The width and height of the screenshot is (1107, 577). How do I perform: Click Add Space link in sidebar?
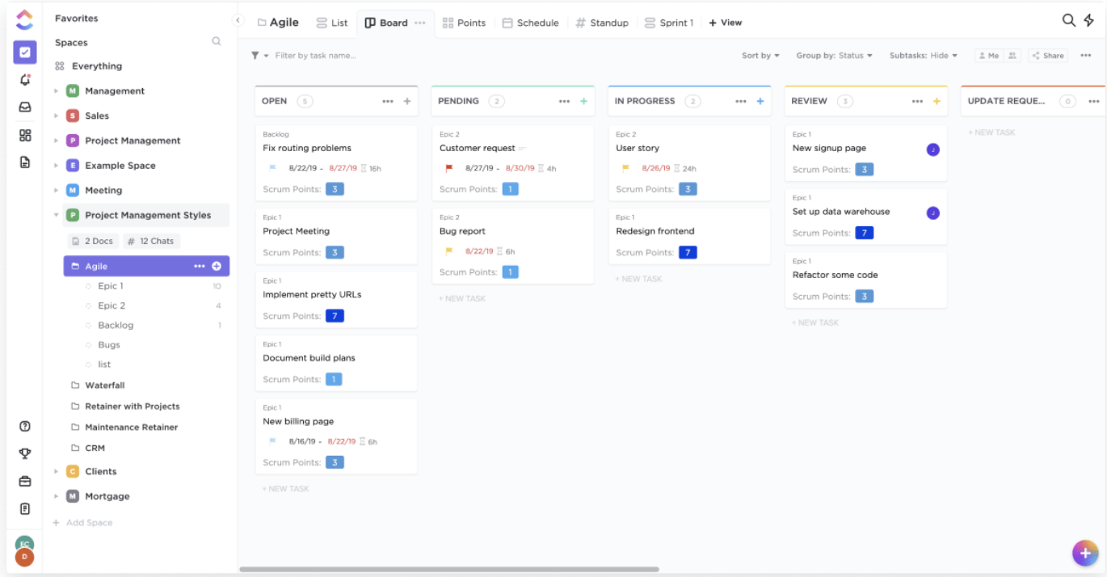coord(89,523)
